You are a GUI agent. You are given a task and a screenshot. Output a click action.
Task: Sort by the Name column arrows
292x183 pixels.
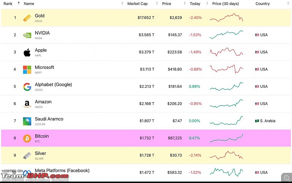(x=122, y=3)
